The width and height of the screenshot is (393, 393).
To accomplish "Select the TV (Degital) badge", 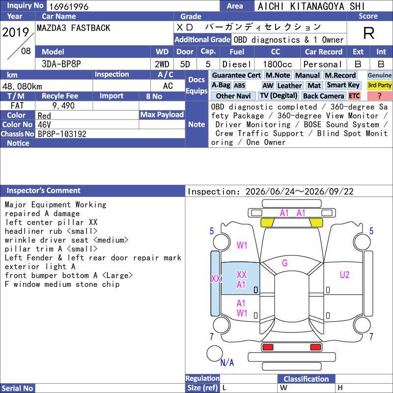I will click(279, 95).
